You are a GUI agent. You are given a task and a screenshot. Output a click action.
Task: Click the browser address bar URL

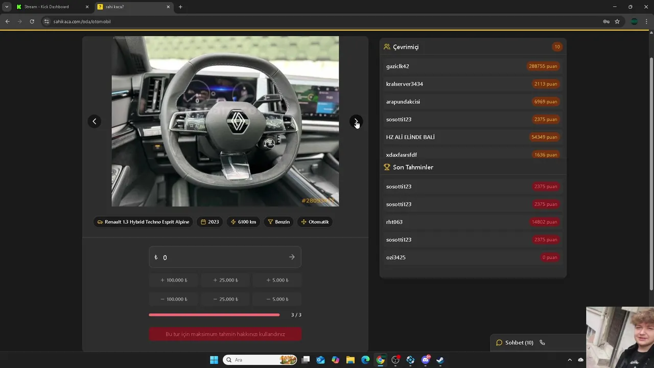(82, 21)
